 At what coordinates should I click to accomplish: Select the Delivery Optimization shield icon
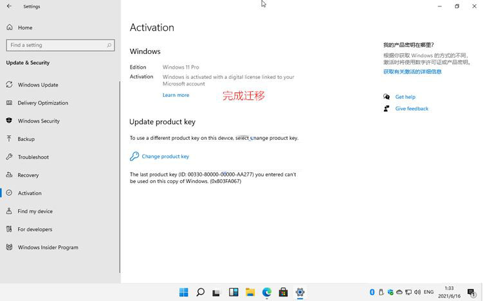[9, 103]
